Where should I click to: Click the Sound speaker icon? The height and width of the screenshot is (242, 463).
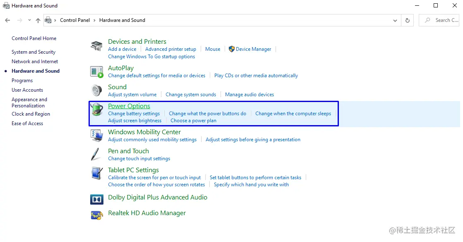96,90
